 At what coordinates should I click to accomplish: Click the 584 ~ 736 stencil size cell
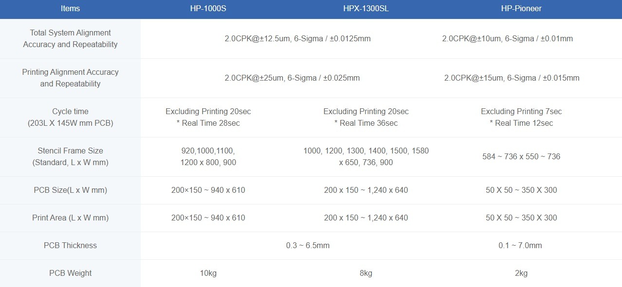521,157
